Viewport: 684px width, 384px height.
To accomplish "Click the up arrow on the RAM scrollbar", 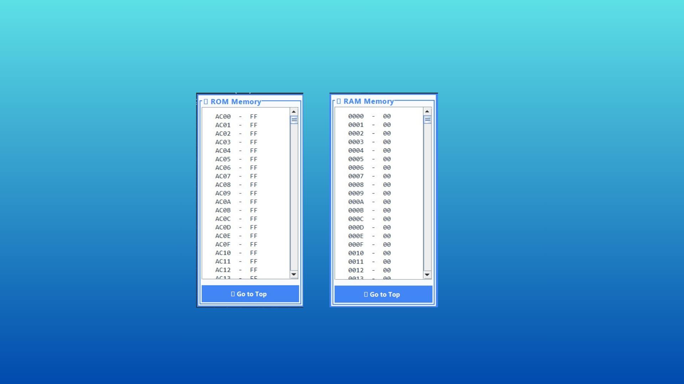I will 427,111.
